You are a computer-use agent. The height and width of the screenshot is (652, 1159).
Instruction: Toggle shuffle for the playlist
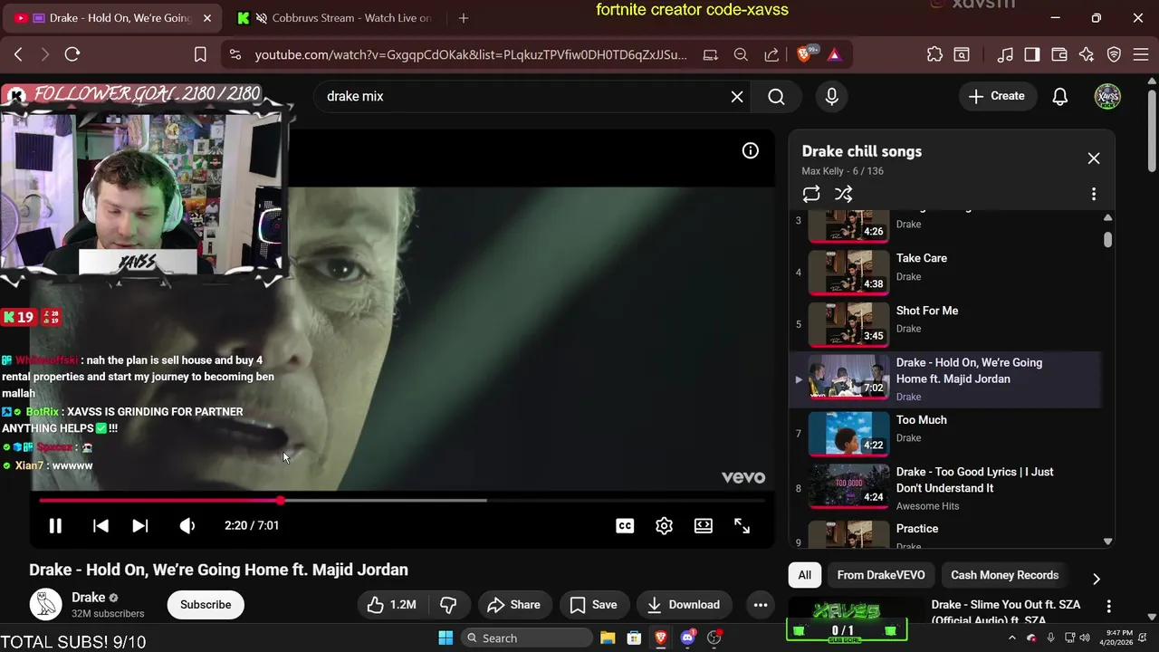pos(843,194)
